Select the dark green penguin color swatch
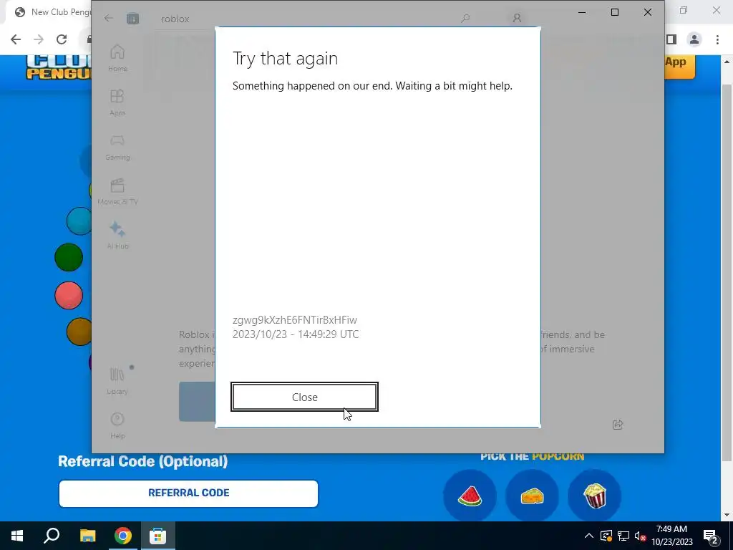 pos(69,257)
